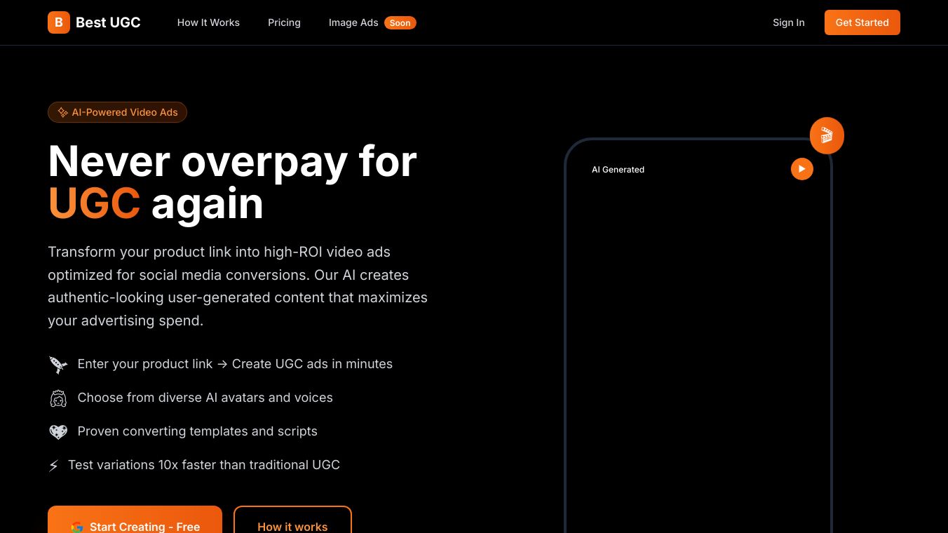Click Proven converting templates and scripts text
The image size is (948, 533).
click(198, 431)
